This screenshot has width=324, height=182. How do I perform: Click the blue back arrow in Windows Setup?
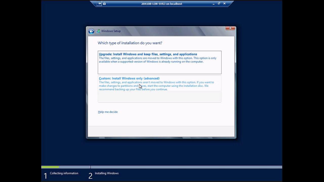point(91,31)
